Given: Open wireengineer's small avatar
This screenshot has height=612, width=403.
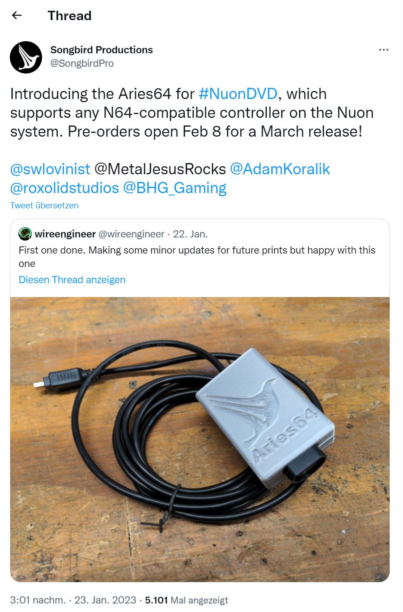Looking at the screenshot, I should (25, 234).
